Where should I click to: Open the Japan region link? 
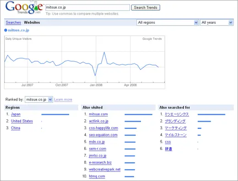pos(16,114)
